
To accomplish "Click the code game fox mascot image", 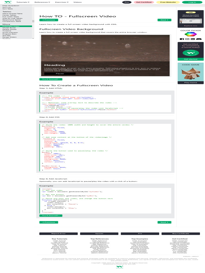I will [x=190, y=74].
